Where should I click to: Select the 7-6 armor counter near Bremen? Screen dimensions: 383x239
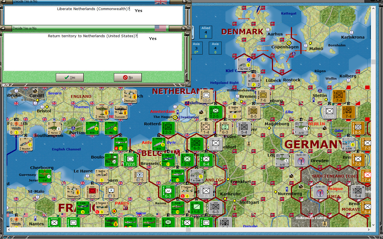263,96
